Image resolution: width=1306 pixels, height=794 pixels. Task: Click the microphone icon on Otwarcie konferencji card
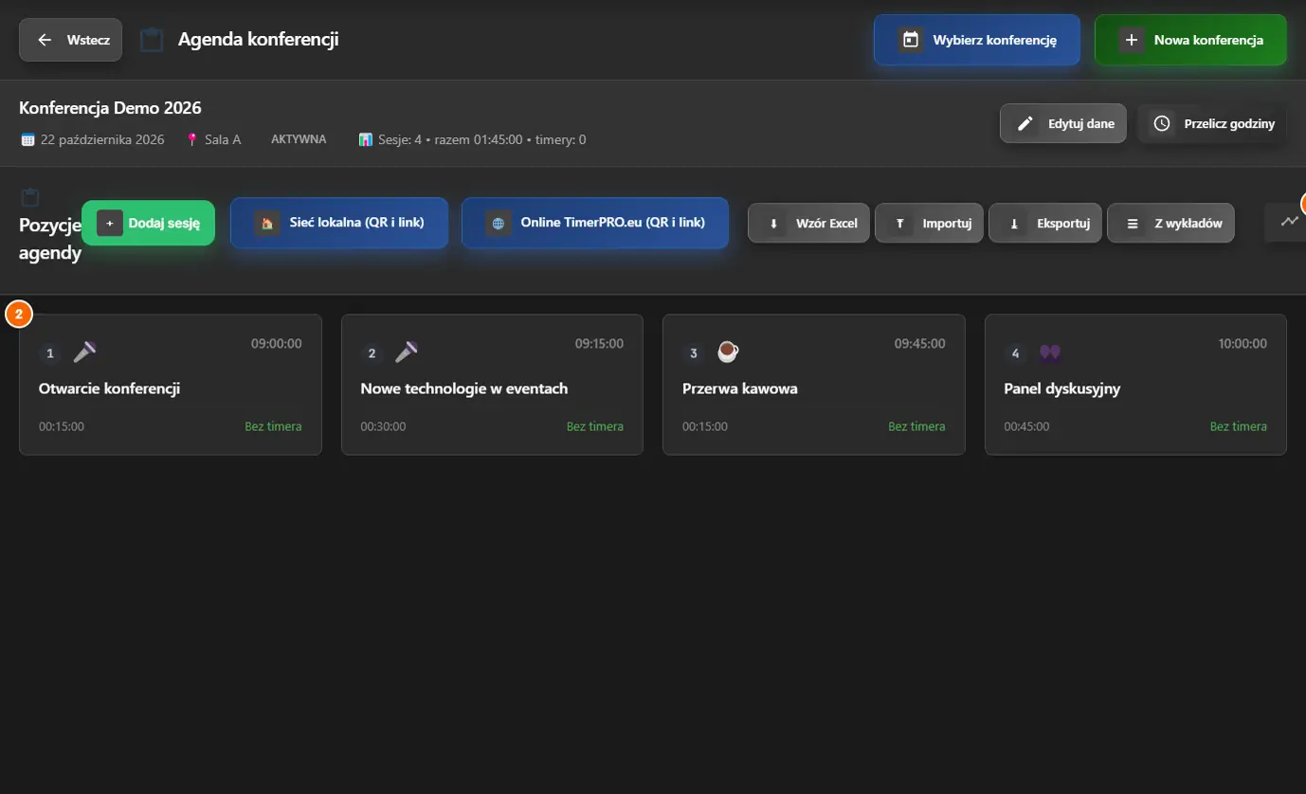85,352
